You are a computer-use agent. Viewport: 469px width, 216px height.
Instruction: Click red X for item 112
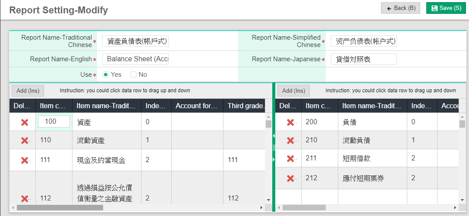[25, 198]
